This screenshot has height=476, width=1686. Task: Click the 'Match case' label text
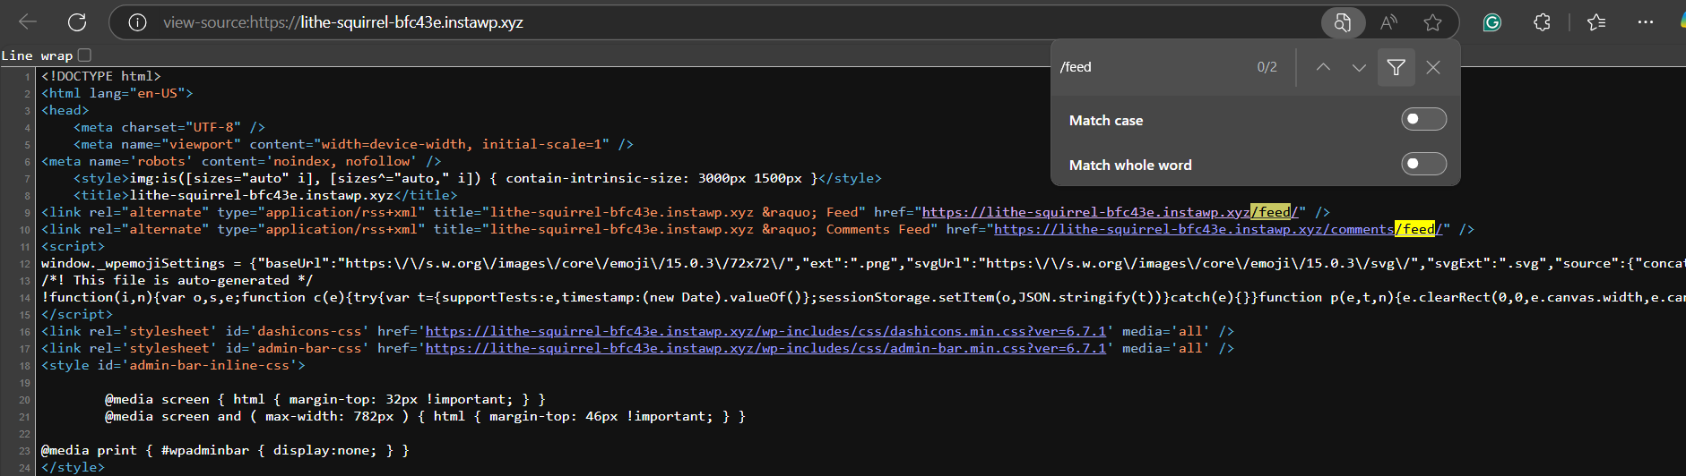(1106, 120)
